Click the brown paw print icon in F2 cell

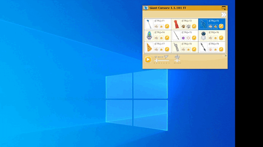[183, 27]
